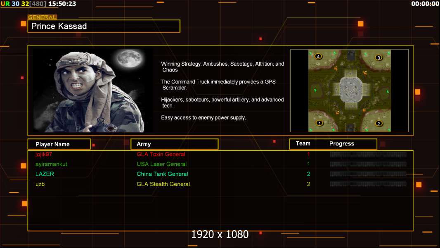Click the Hijackers, saboteurs description text

pyautogui.click(x=222, y=103)
